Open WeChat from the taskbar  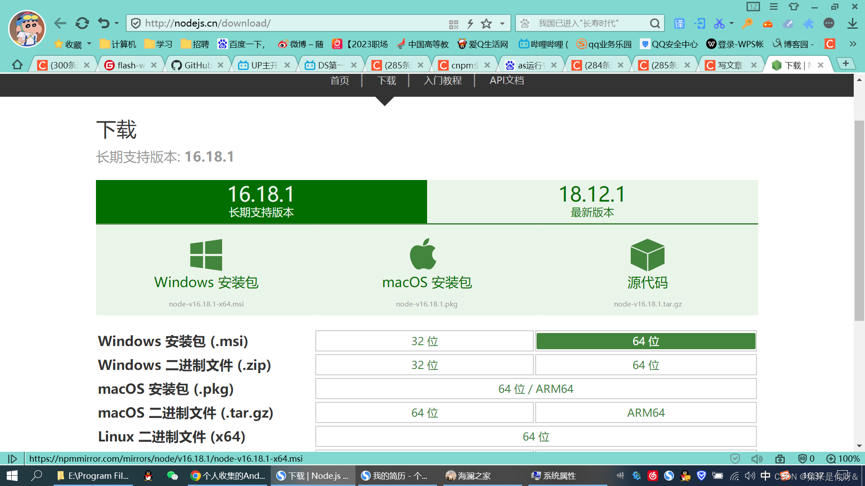point(172,476)
